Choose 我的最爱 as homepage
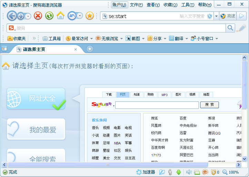The image size is (249, 177). (x=36, y=129)
